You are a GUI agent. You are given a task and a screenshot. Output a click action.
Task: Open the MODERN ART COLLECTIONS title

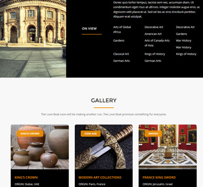(100, 178)
